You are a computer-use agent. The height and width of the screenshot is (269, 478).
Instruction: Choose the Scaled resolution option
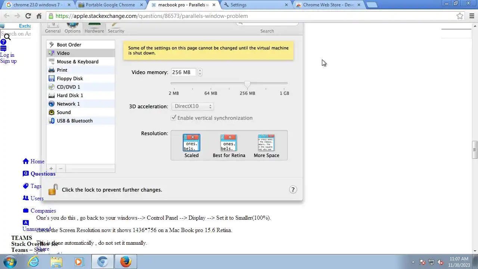[x=192, y=146]
